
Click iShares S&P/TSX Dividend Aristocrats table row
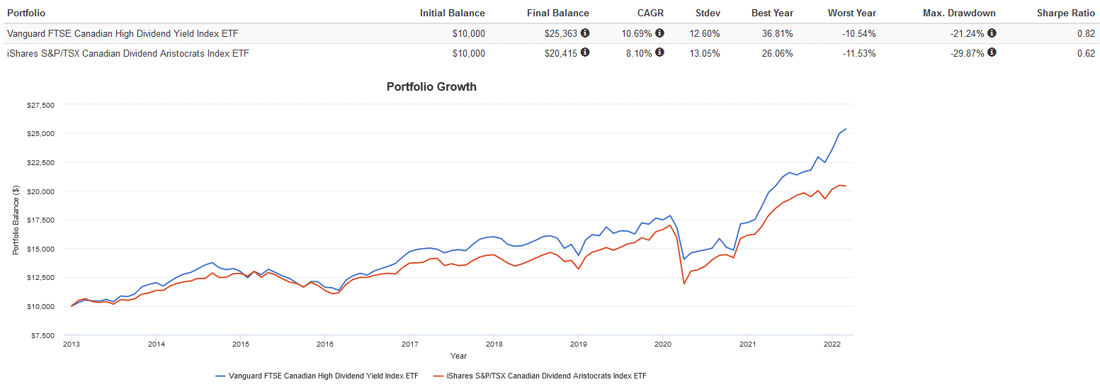click(x=127, y=53)
